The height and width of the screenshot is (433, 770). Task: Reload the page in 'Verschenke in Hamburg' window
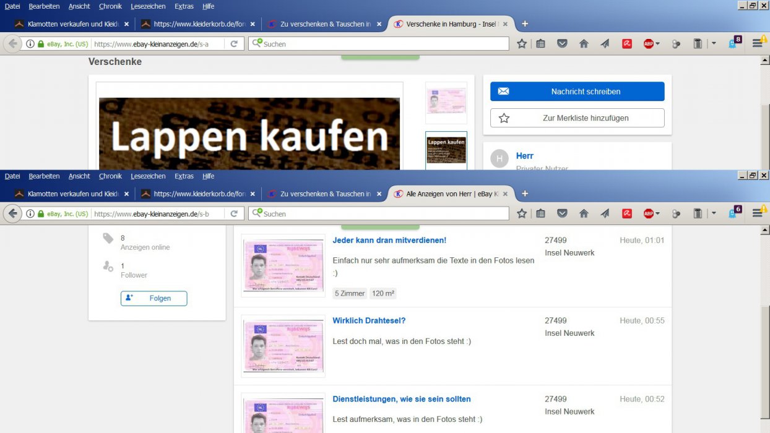(234, 44)
